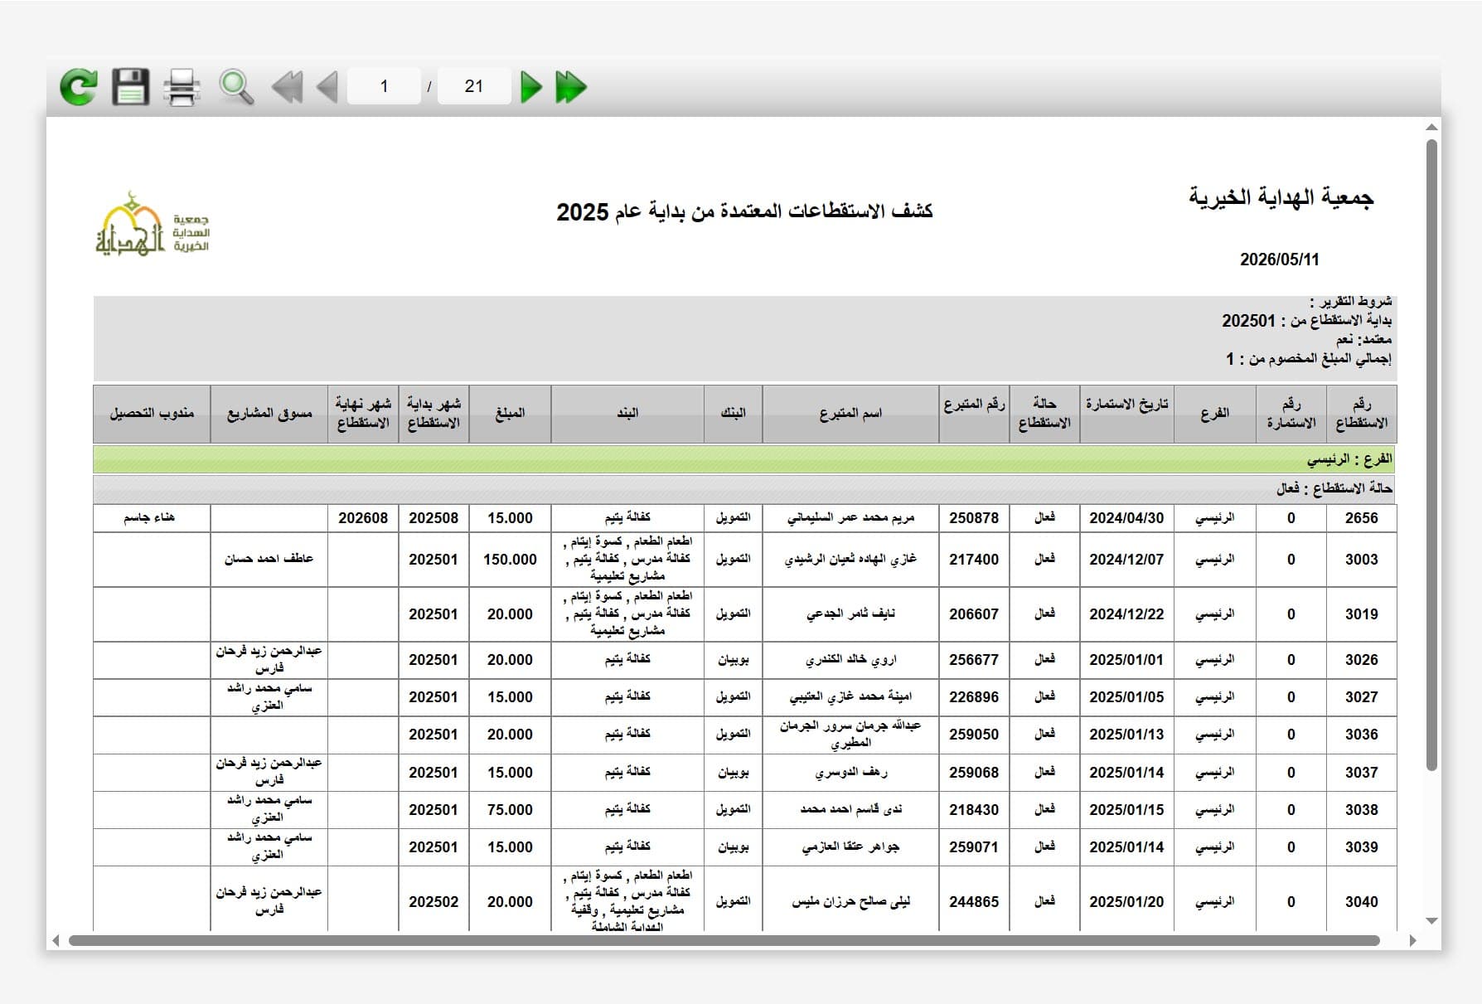Click the scroll left arrow
Screen dimensions: 1482x1004
tap(56, 940)
